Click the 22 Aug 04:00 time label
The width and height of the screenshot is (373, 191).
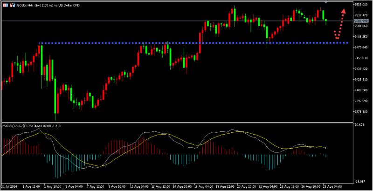(x=269, y=186)
